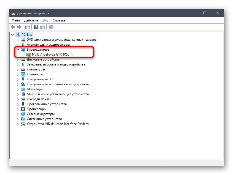This screenshot has height=175, width=233.
Task: Click the Properties toolbar icon
Action: pyautogui.click(x=42, y=27)
